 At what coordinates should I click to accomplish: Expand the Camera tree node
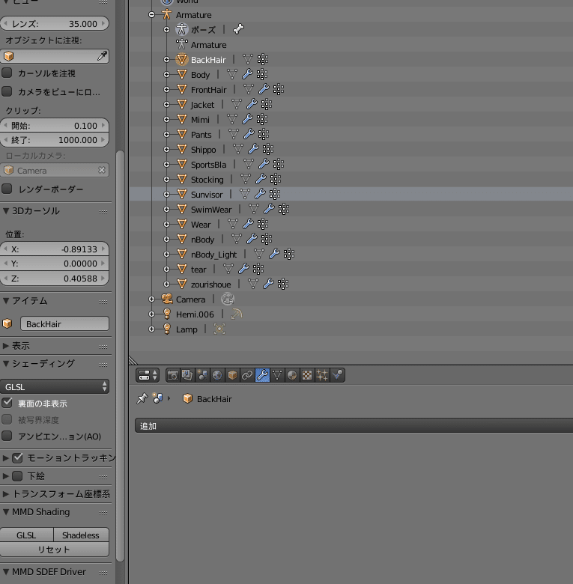[x=151, y=299]
